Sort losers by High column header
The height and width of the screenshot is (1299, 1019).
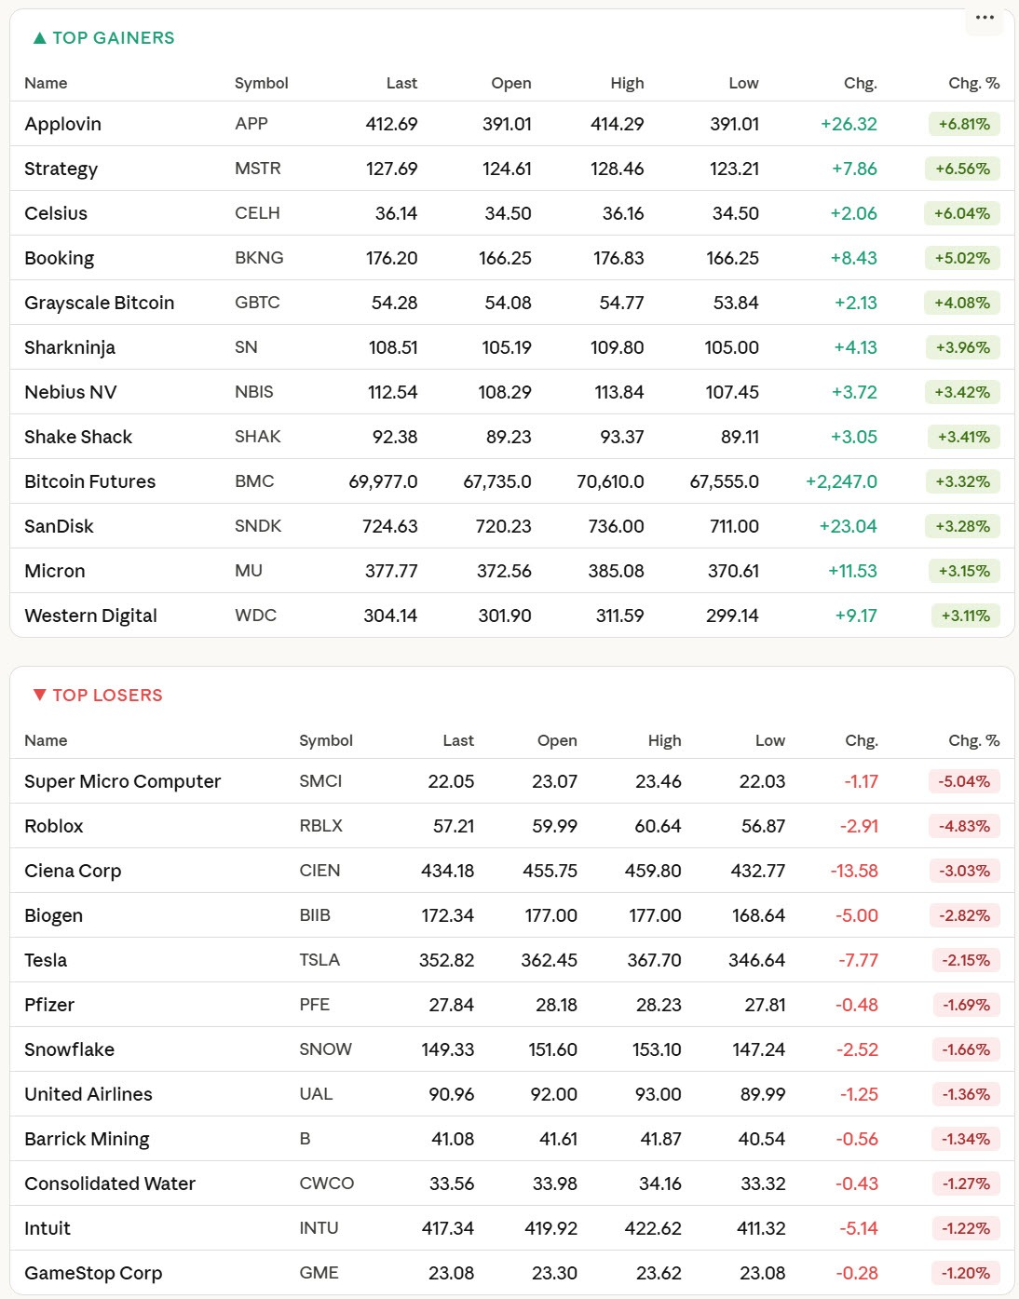coord(664,740)
